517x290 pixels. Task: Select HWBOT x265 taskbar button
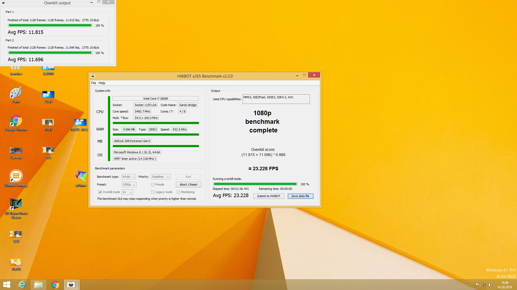71,285
